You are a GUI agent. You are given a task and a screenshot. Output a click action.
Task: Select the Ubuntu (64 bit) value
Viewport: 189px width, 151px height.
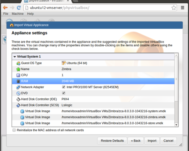tap(77, 63)
